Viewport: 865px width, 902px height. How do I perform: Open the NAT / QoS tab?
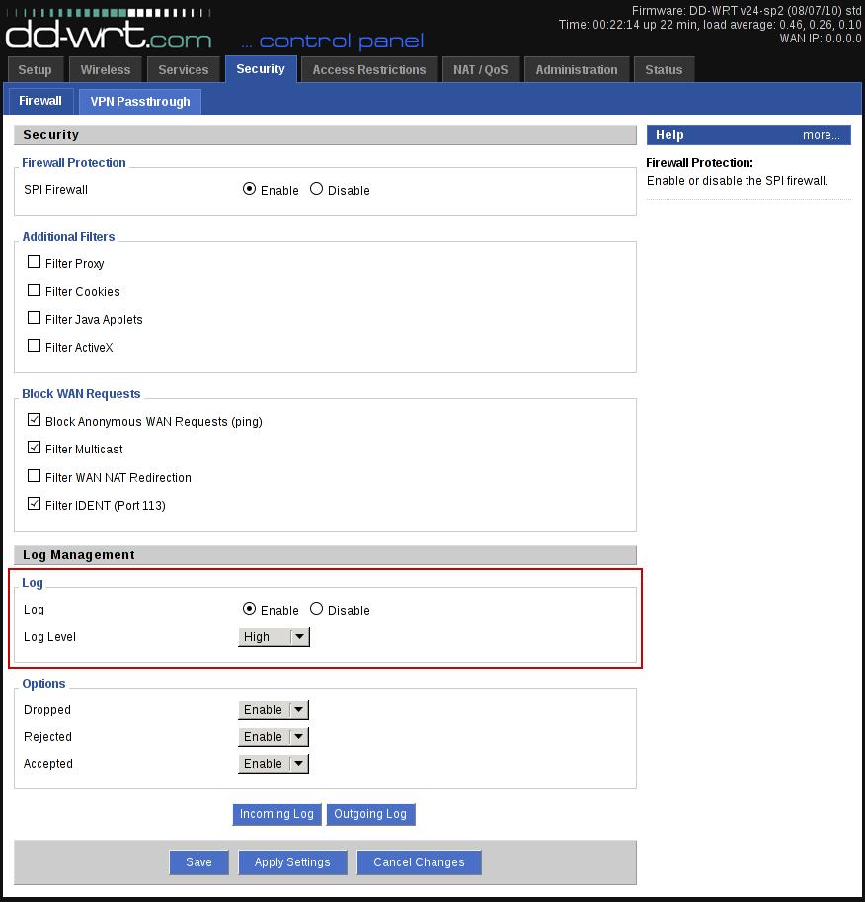[480, 70]
